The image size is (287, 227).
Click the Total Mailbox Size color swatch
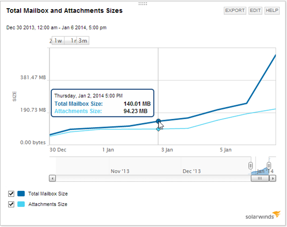pos(21,194)
